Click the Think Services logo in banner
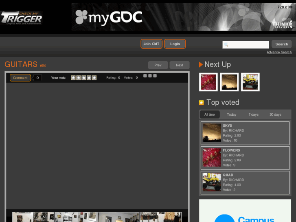The image size is (296, 222). [x=283, y=24]
